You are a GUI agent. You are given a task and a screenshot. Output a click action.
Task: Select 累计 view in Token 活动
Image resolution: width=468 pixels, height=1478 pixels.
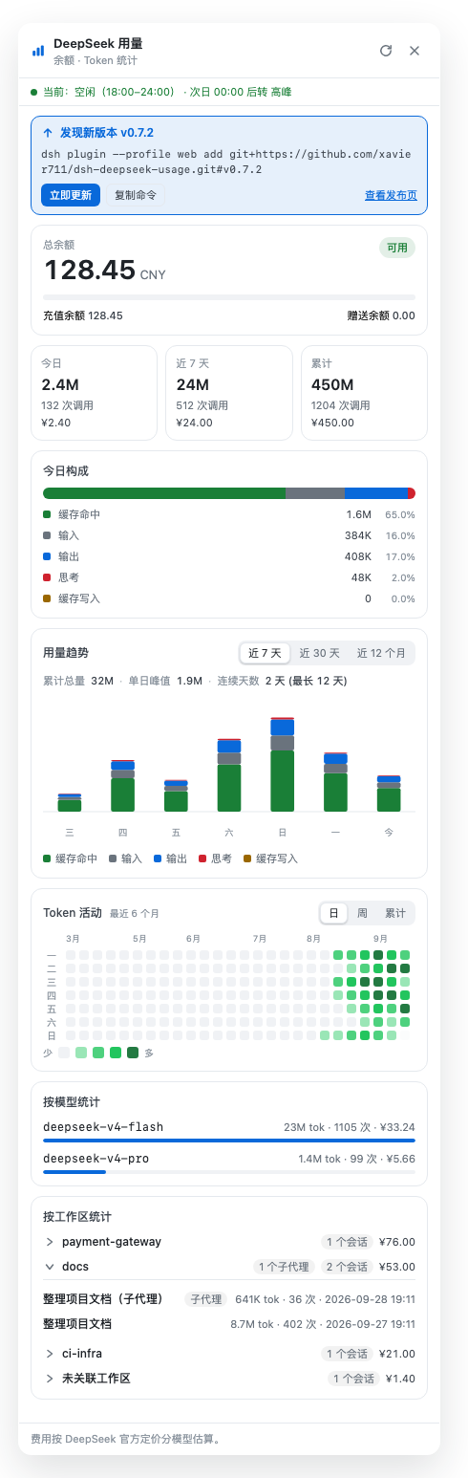(x=394, y=913)
